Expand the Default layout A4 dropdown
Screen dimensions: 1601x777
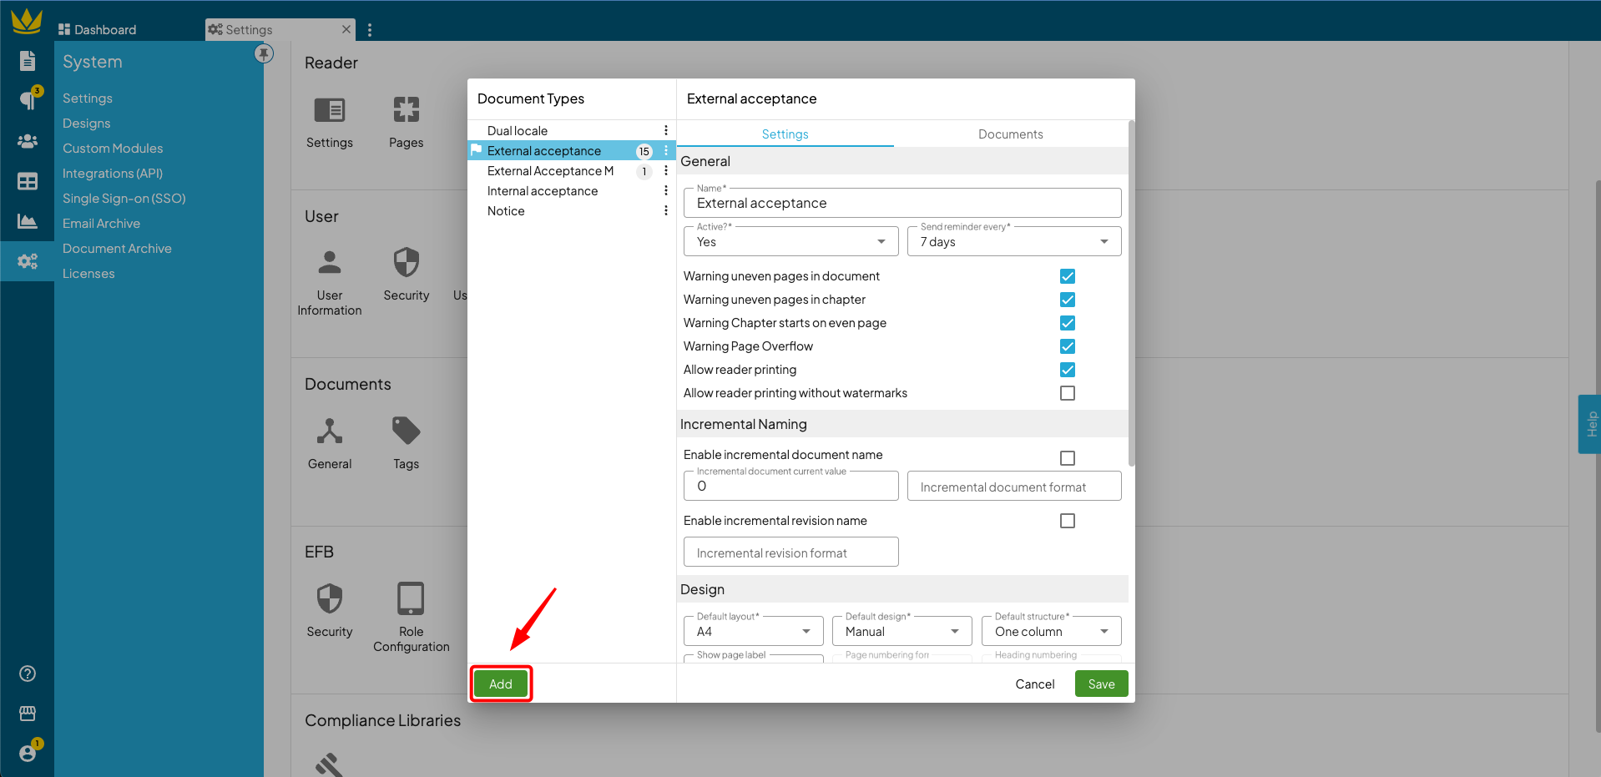[x=753, y=632]
